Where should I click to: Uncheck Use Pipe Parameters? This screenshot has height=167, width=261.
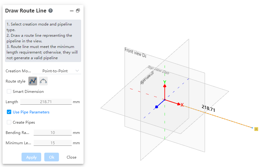click(9, 112)
